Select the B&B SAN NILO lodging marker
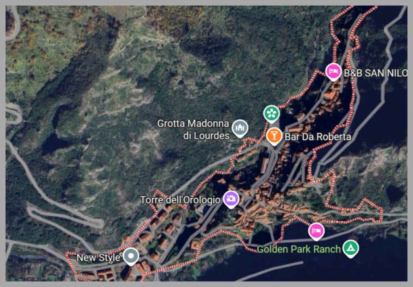Image resolution: width=413 pixels, height=287 pixels. tap(333, 71)
